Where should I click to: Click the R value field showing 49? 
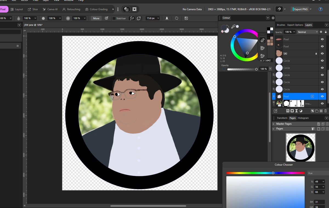pyautogui.click(x=319, y=181)
